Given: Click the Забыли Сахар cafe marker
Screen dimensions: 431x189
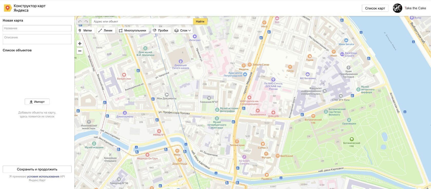Looking at the screenshot, I should pyautogui.click(x=250, y=64).
